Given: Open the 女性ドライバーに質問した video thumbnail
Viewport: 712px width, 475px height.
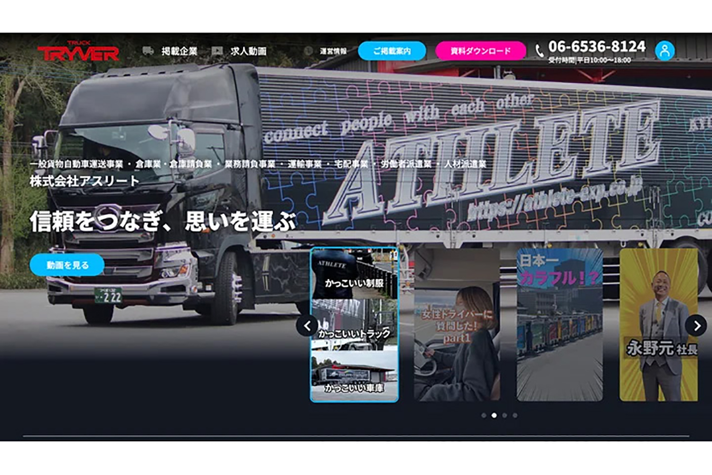Looking at the screenshot, I should [457, 325].
